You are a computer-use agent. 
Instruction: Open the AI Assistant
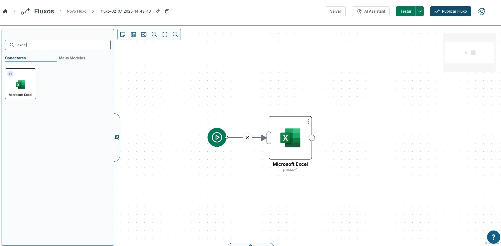[x=371, y=11]
